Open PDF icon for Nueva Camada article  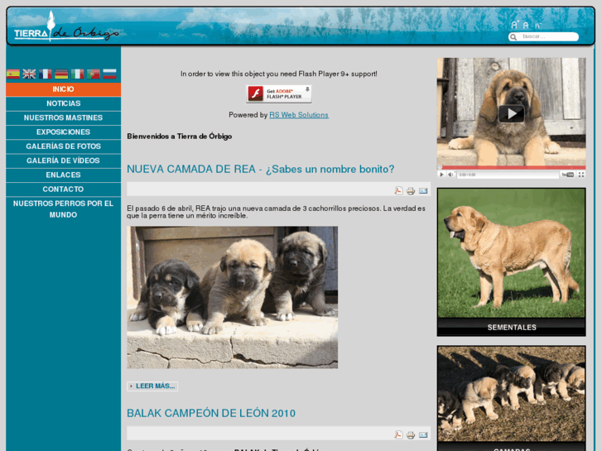(398, 190)
